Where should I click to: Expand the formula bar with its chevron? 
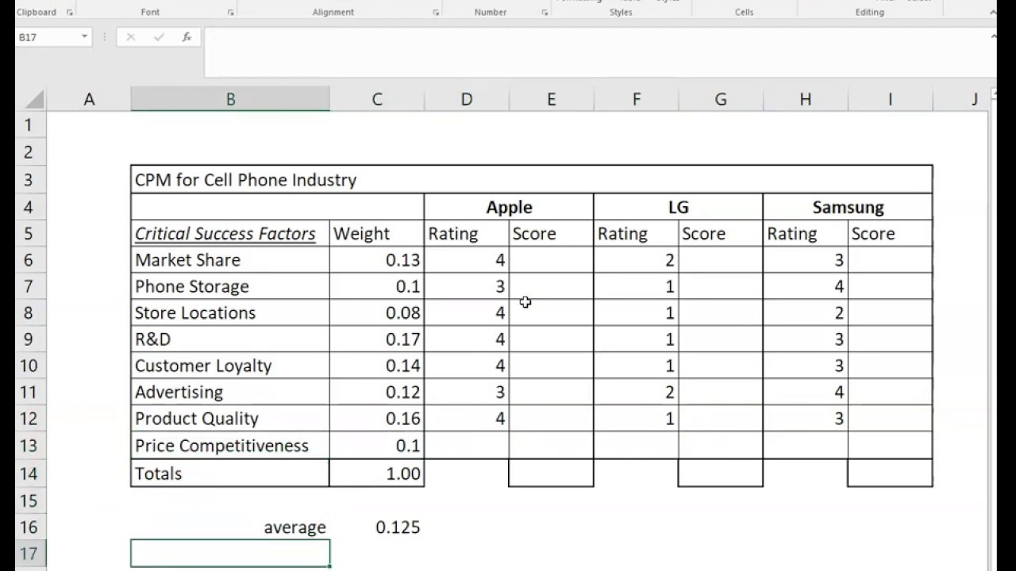pyautogui.click(x=992, y=36)
